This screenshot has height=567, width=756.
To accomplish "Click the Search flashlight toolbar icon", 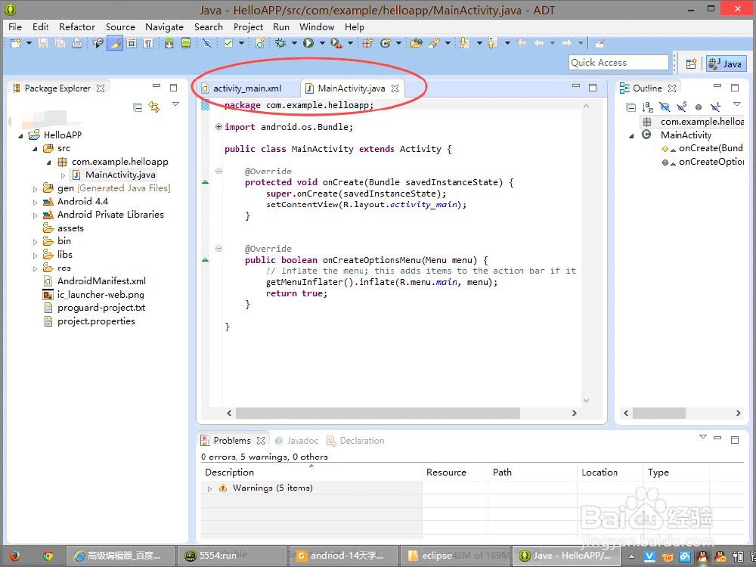I will pos(434,43).
